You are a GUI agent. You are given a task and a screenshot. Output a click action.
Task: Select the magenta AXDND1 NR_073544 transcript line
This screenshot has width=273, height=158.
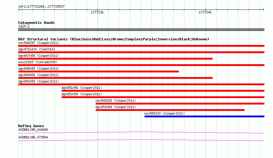tap(141, 140)
